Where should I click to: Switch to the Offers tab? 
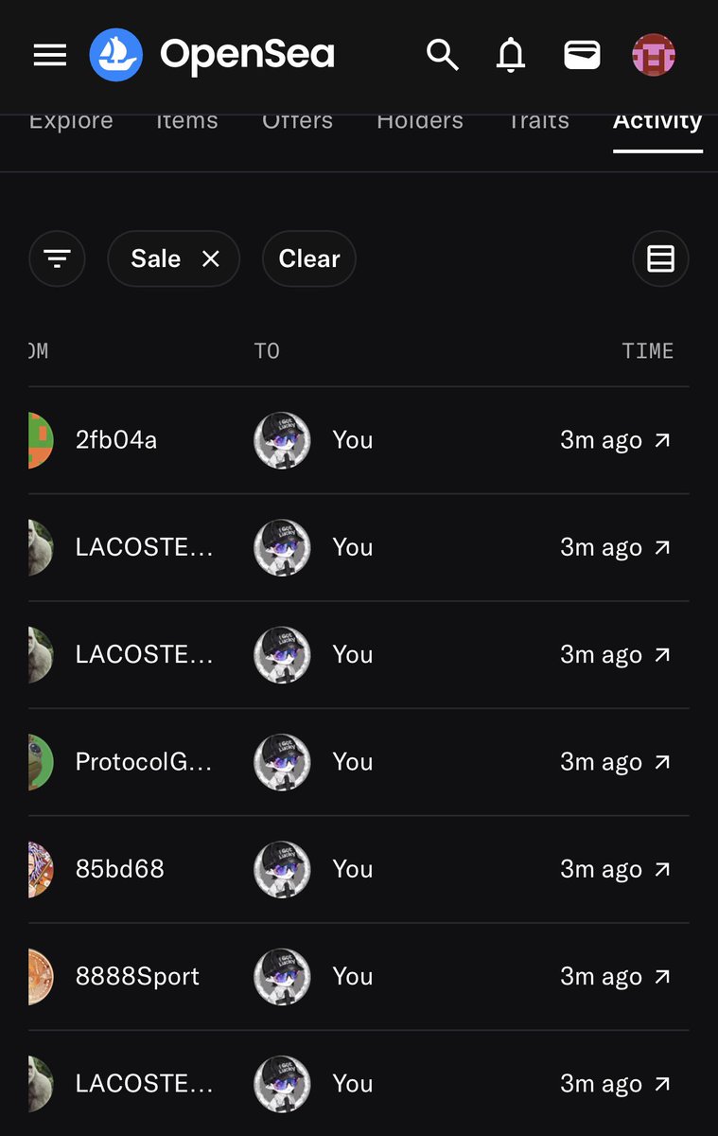297,121
